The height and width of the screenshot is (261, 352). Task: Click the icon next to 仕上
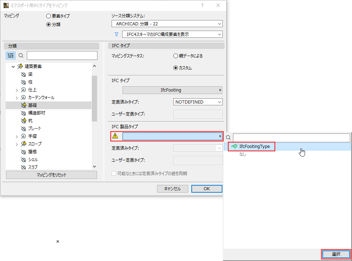click(23, 90)
